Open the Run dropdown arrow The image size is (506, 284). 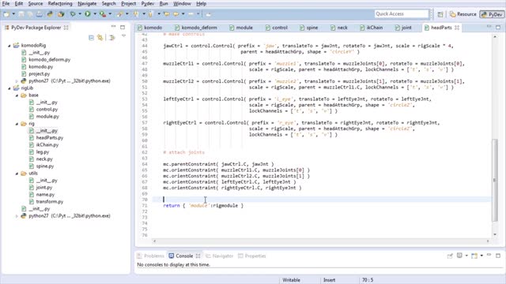click(x=95, y=14)
